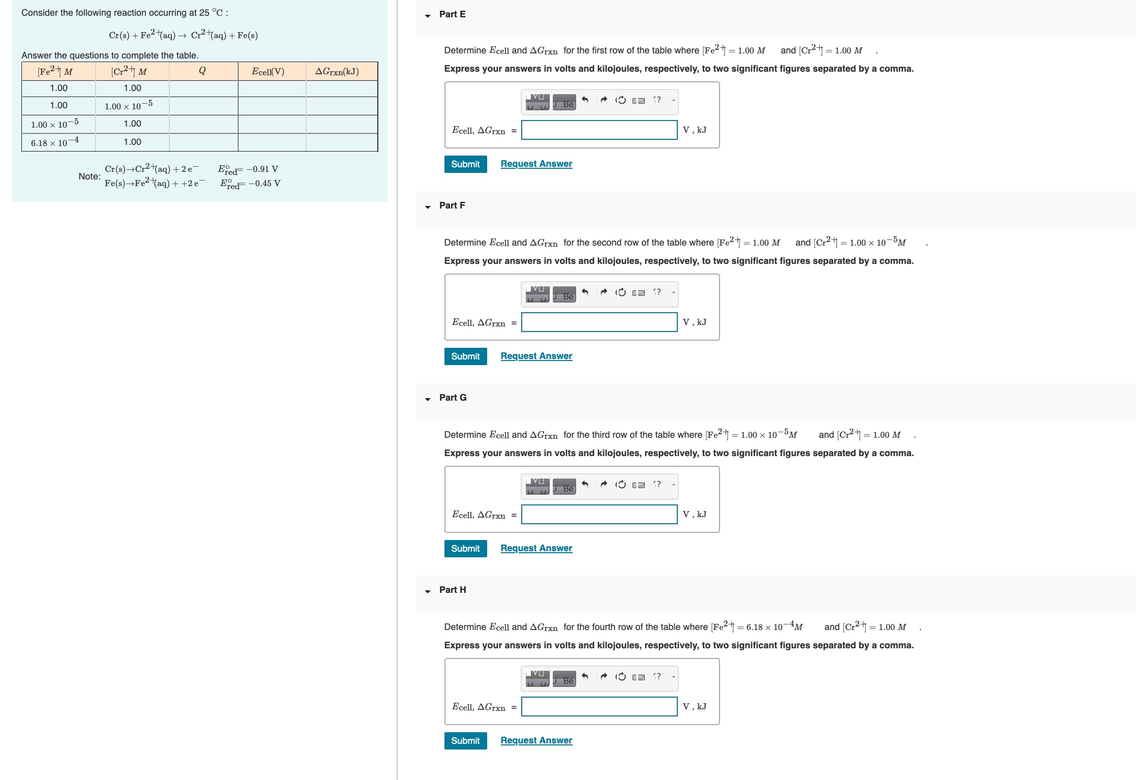The image size is (1136, 780).
Task: Reset the Part G answer with the reset icon
Action: (x=621, y=484)
